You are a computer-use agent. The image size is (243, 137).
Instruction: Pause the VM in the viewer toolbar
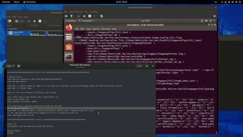(84, 16)
